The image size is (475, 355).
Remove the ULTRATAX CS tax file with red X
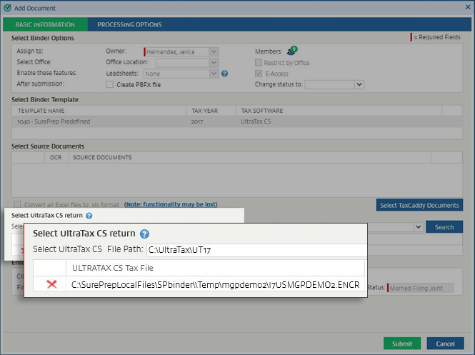click(x=51, y=285)
